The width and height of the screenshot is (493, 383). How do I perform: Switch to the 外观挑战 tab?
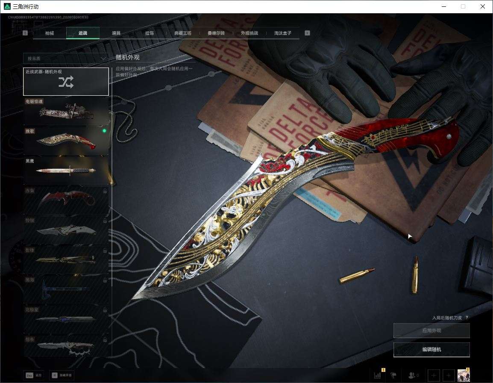pyautogui.click(x=249, y=33)
